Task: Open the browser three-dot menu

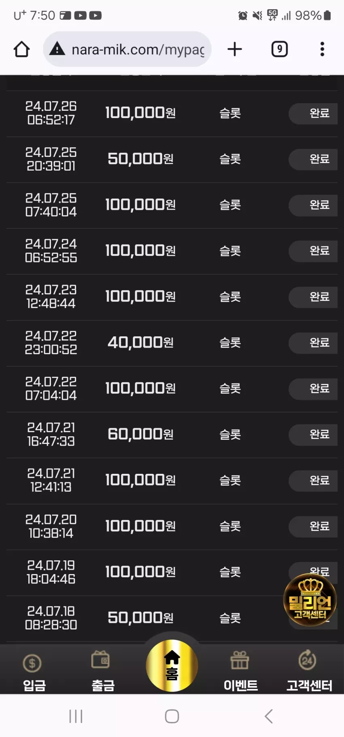Action: tap(322, 49)
